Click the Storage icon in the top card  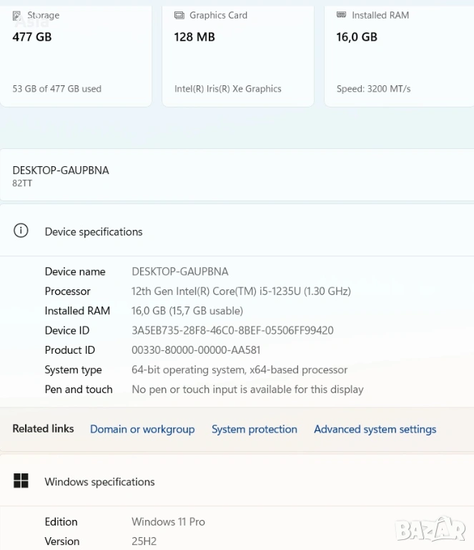tap(16, 15)
